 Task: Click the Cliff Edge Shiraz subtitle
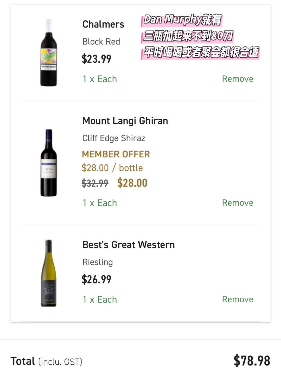(x=114, y=138)
